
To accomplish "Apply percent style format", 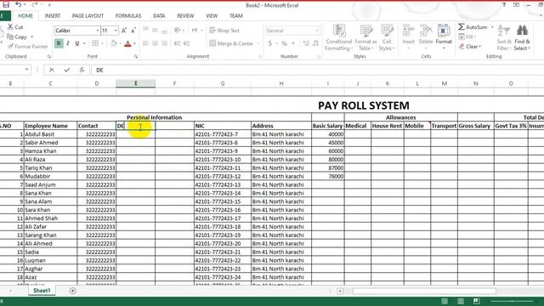I will point(284,43).
